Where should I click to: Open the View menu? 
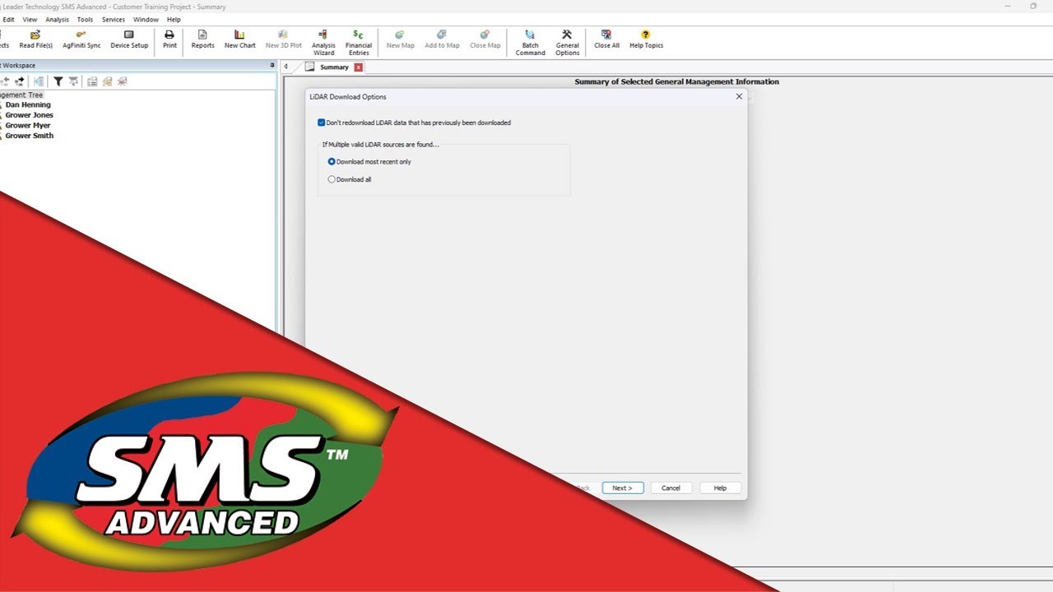tap(30, 19)
